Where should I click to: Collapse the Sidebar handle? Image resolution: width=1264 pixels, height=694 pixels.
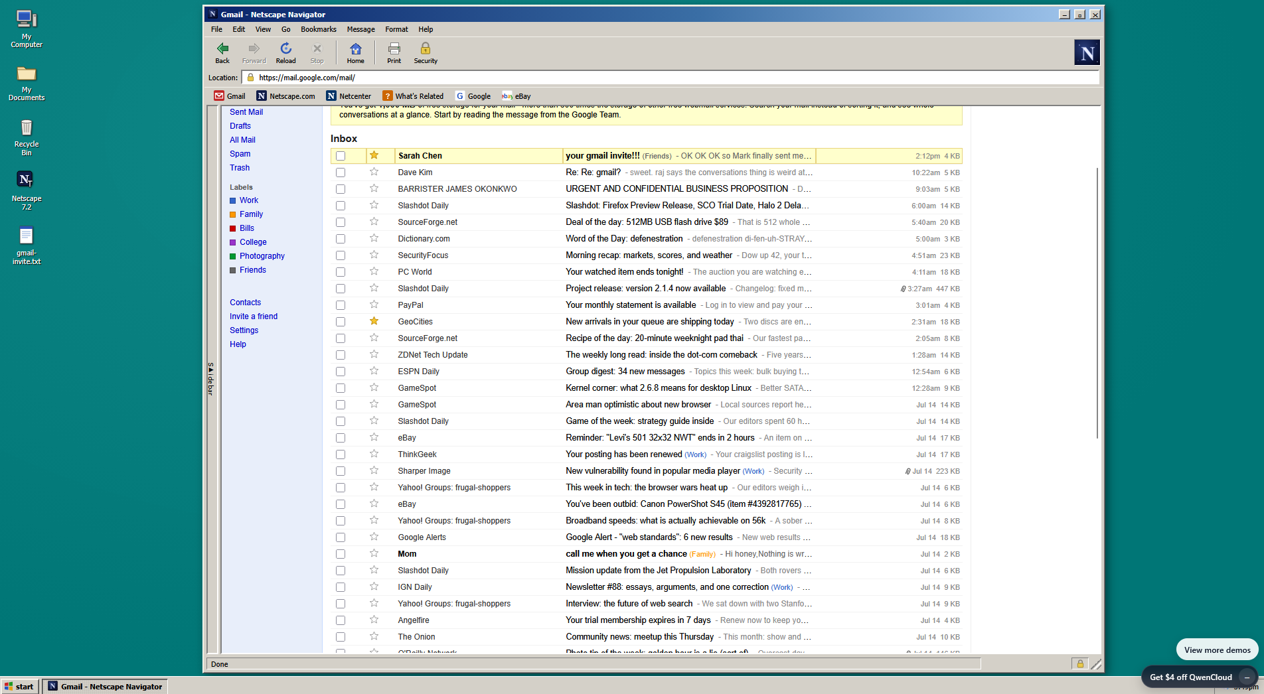(211, 379)
